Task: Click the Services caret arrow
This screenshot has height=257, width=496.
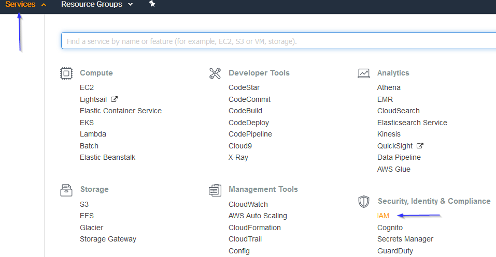Action: click(x=44, y=5)
